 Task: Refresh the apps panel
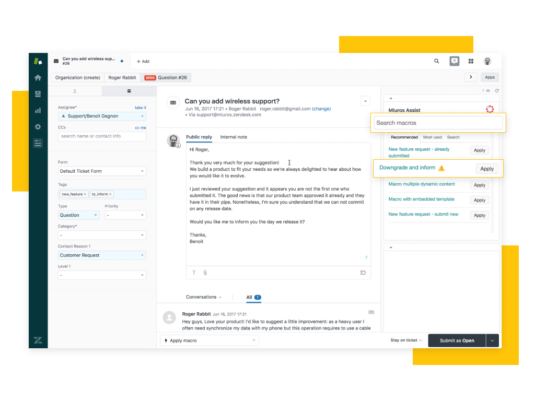click(497, 91)
